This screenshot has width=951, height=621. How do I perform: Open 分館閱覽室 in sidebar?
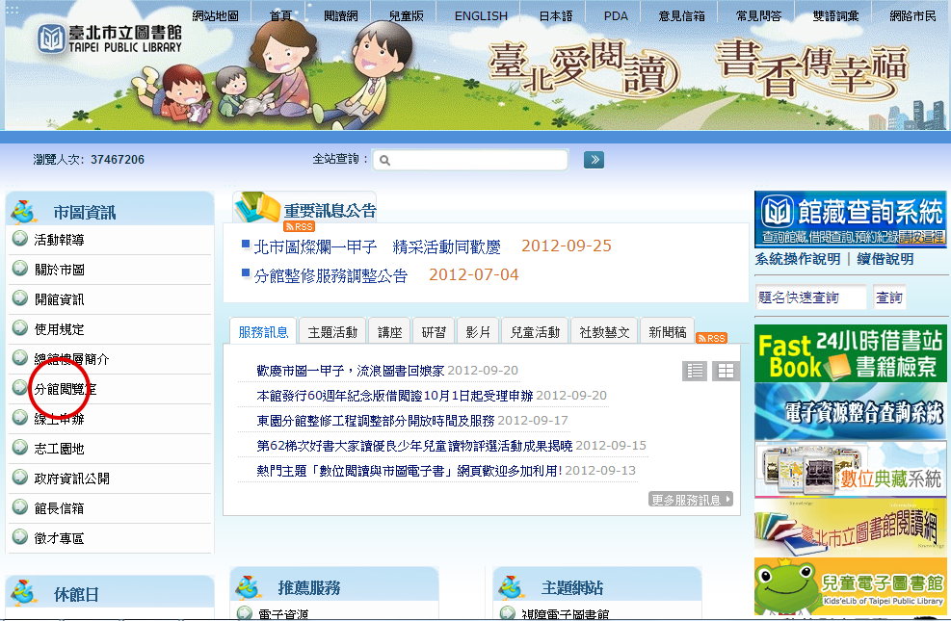[65, 389]
